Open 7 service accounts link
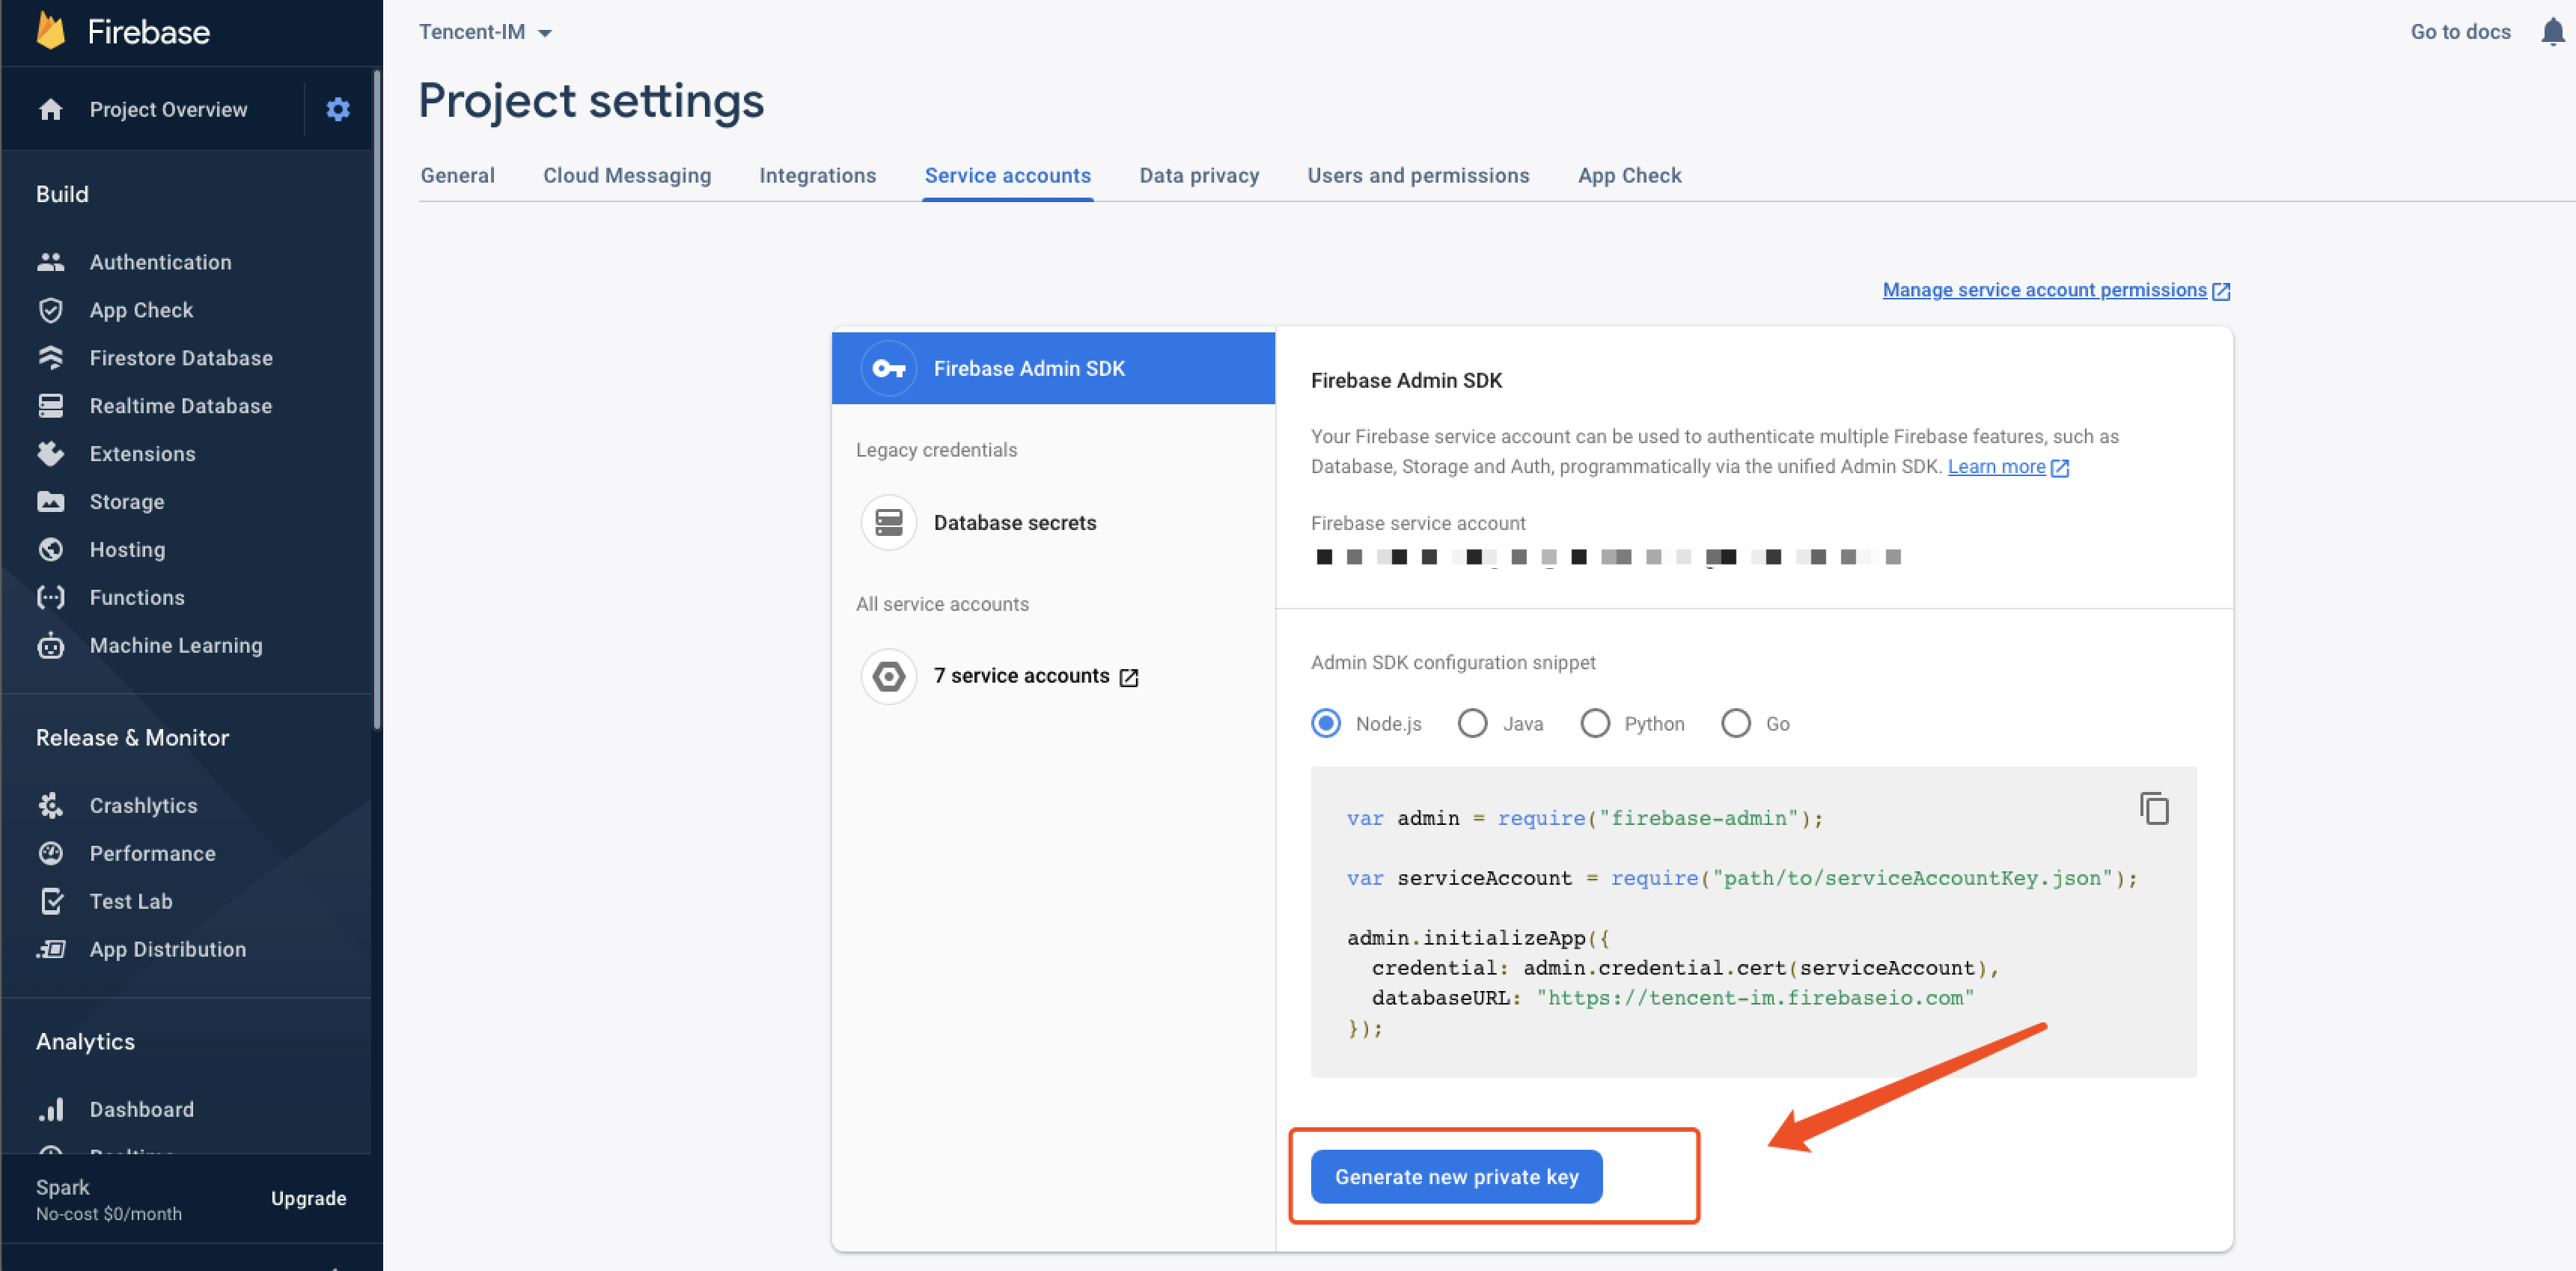Screen dimensions: 2576x1271 coord(1022,677)
